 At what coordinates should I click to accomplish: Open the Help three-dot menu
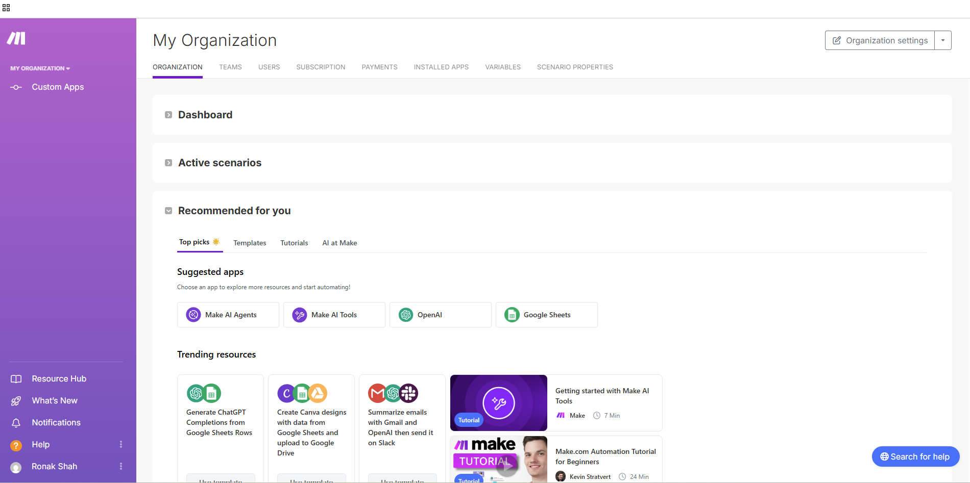click(x=121, y=444)
